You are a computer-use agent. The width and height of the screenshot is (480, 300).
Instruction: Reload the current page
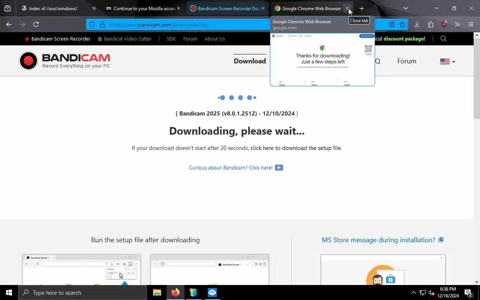coord(36,24)
